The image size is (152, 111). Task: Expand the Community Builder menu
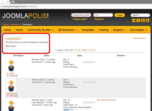[40, 30]
